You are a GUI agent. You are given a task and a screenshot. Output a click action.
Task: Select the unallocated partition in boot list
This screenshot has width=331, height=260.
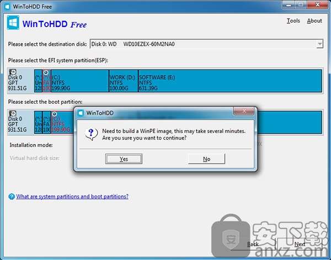(38, 123)
